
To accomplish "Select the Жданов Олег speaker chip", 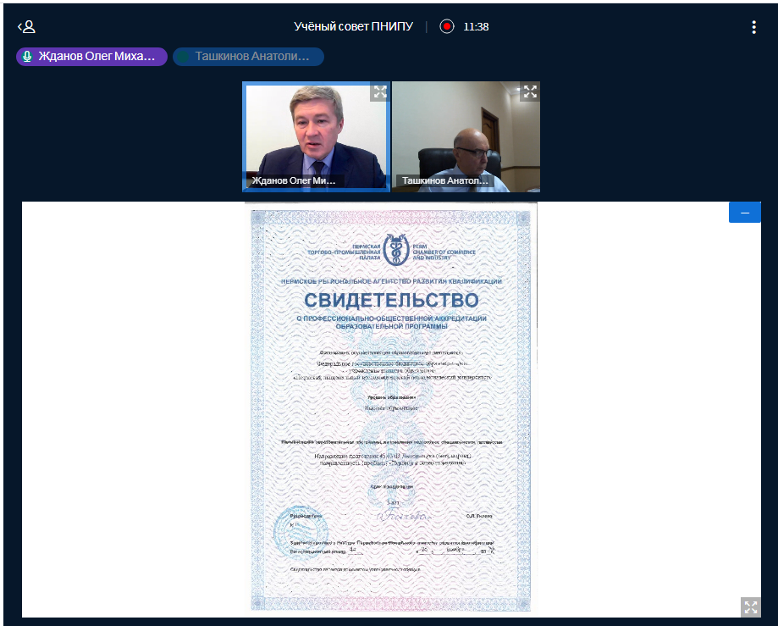I will point(91,57).
